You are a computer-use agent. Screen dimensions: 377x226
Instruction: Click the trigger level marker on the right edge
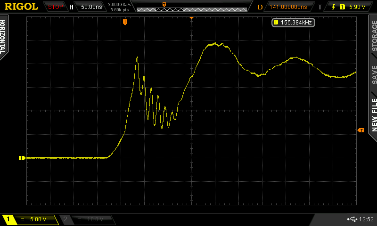361,129
